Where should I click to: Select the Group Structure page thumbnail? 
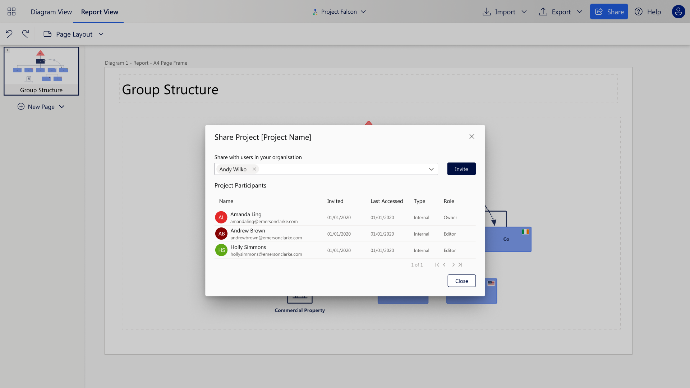[41, 71]
